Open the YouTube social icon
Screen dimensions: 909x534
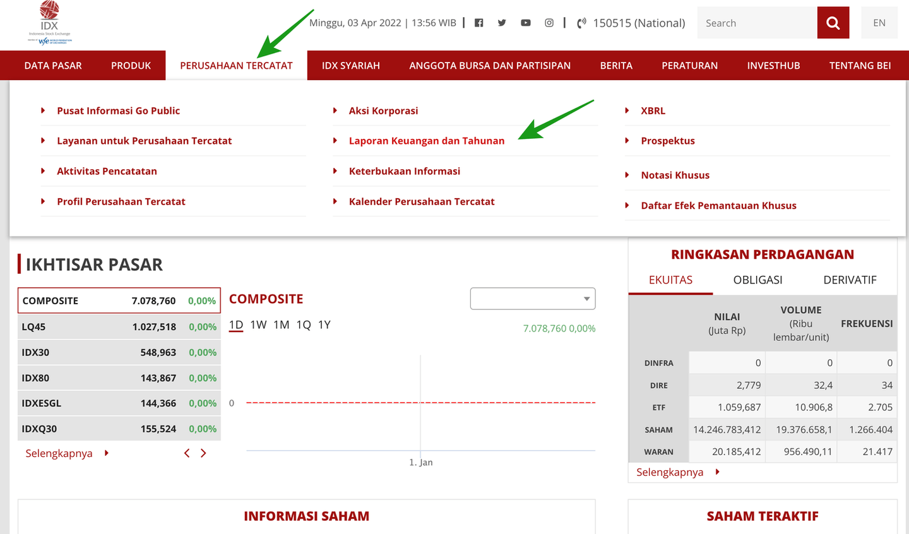525,23
